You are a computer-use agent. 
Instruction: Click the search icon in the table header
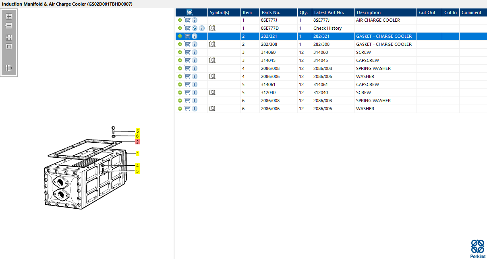click(x=190, y=12)
